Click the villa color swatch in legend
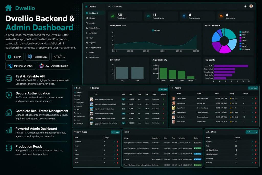 tap(241, 37)
